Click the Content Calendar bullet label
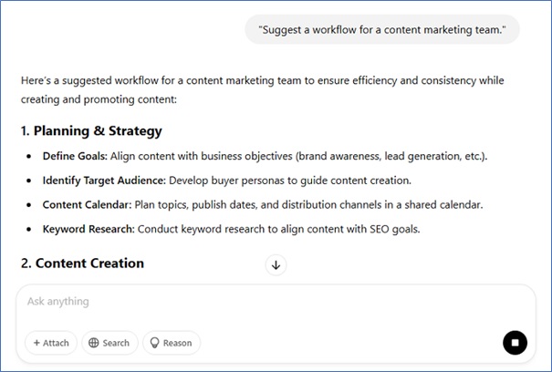Viewport: 552px width, 372px height. click(x=84, y=205)
